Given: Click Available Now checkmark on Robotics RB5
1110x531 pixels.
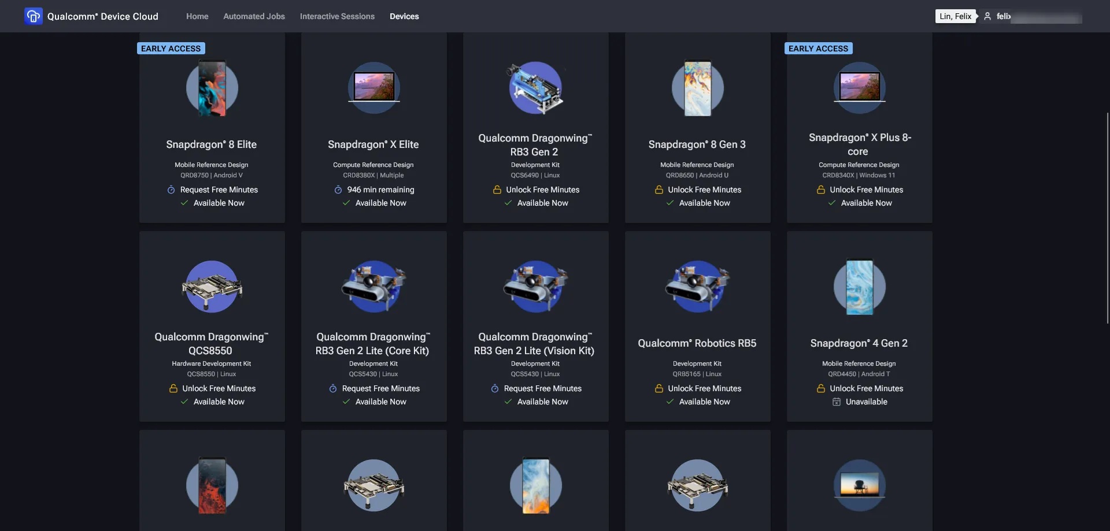Looking at the screenshot, I should pyautogui.click(x=670, y=402).
